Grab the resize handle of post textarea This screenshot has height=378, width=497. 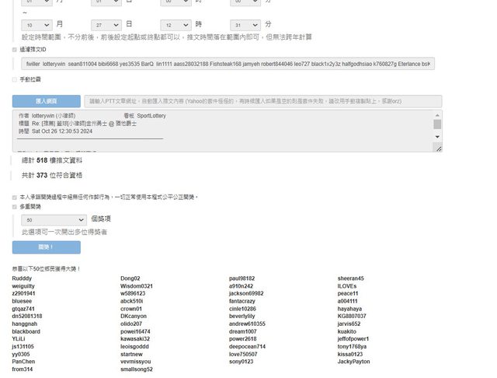tap(438, 148)
